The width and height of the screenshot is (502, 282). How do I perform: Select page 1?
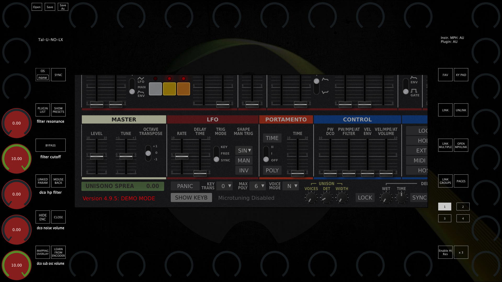445,207
